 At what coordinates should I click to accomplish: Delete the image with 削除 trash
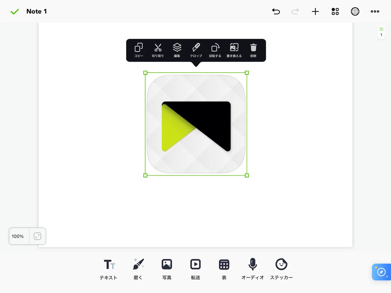253,50
